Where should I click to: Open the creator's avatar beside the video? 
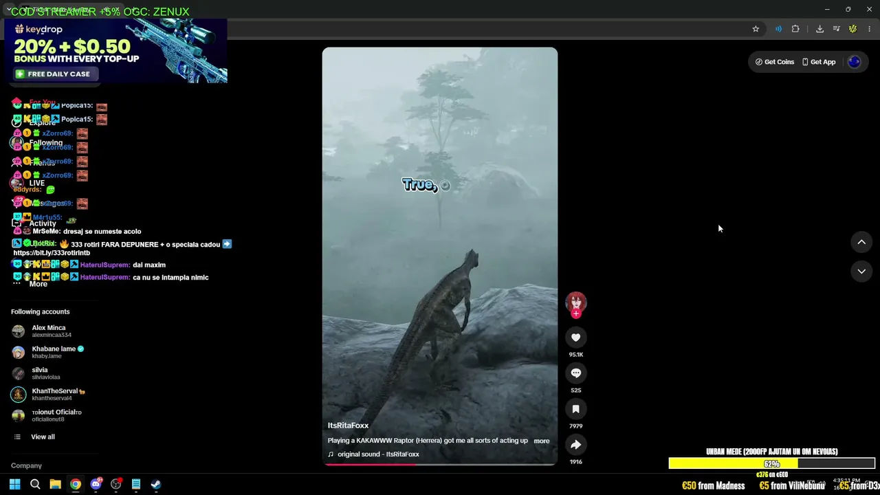pos(576,302)
